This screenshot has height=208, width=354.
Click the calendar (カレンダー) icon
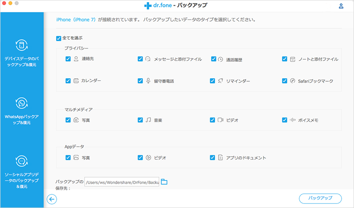click(x=76, y=81)
